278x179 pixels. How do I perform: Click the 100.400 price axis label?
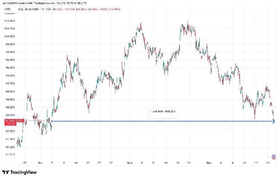point(10,21)
